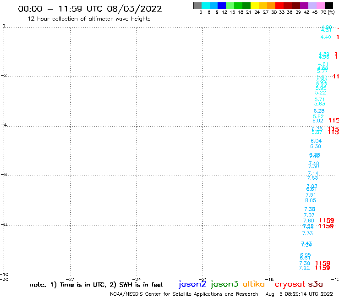339x298 pixels.
Task: Click the '45' color scale label
Action: pyautogui.click(x=315, y=12)
